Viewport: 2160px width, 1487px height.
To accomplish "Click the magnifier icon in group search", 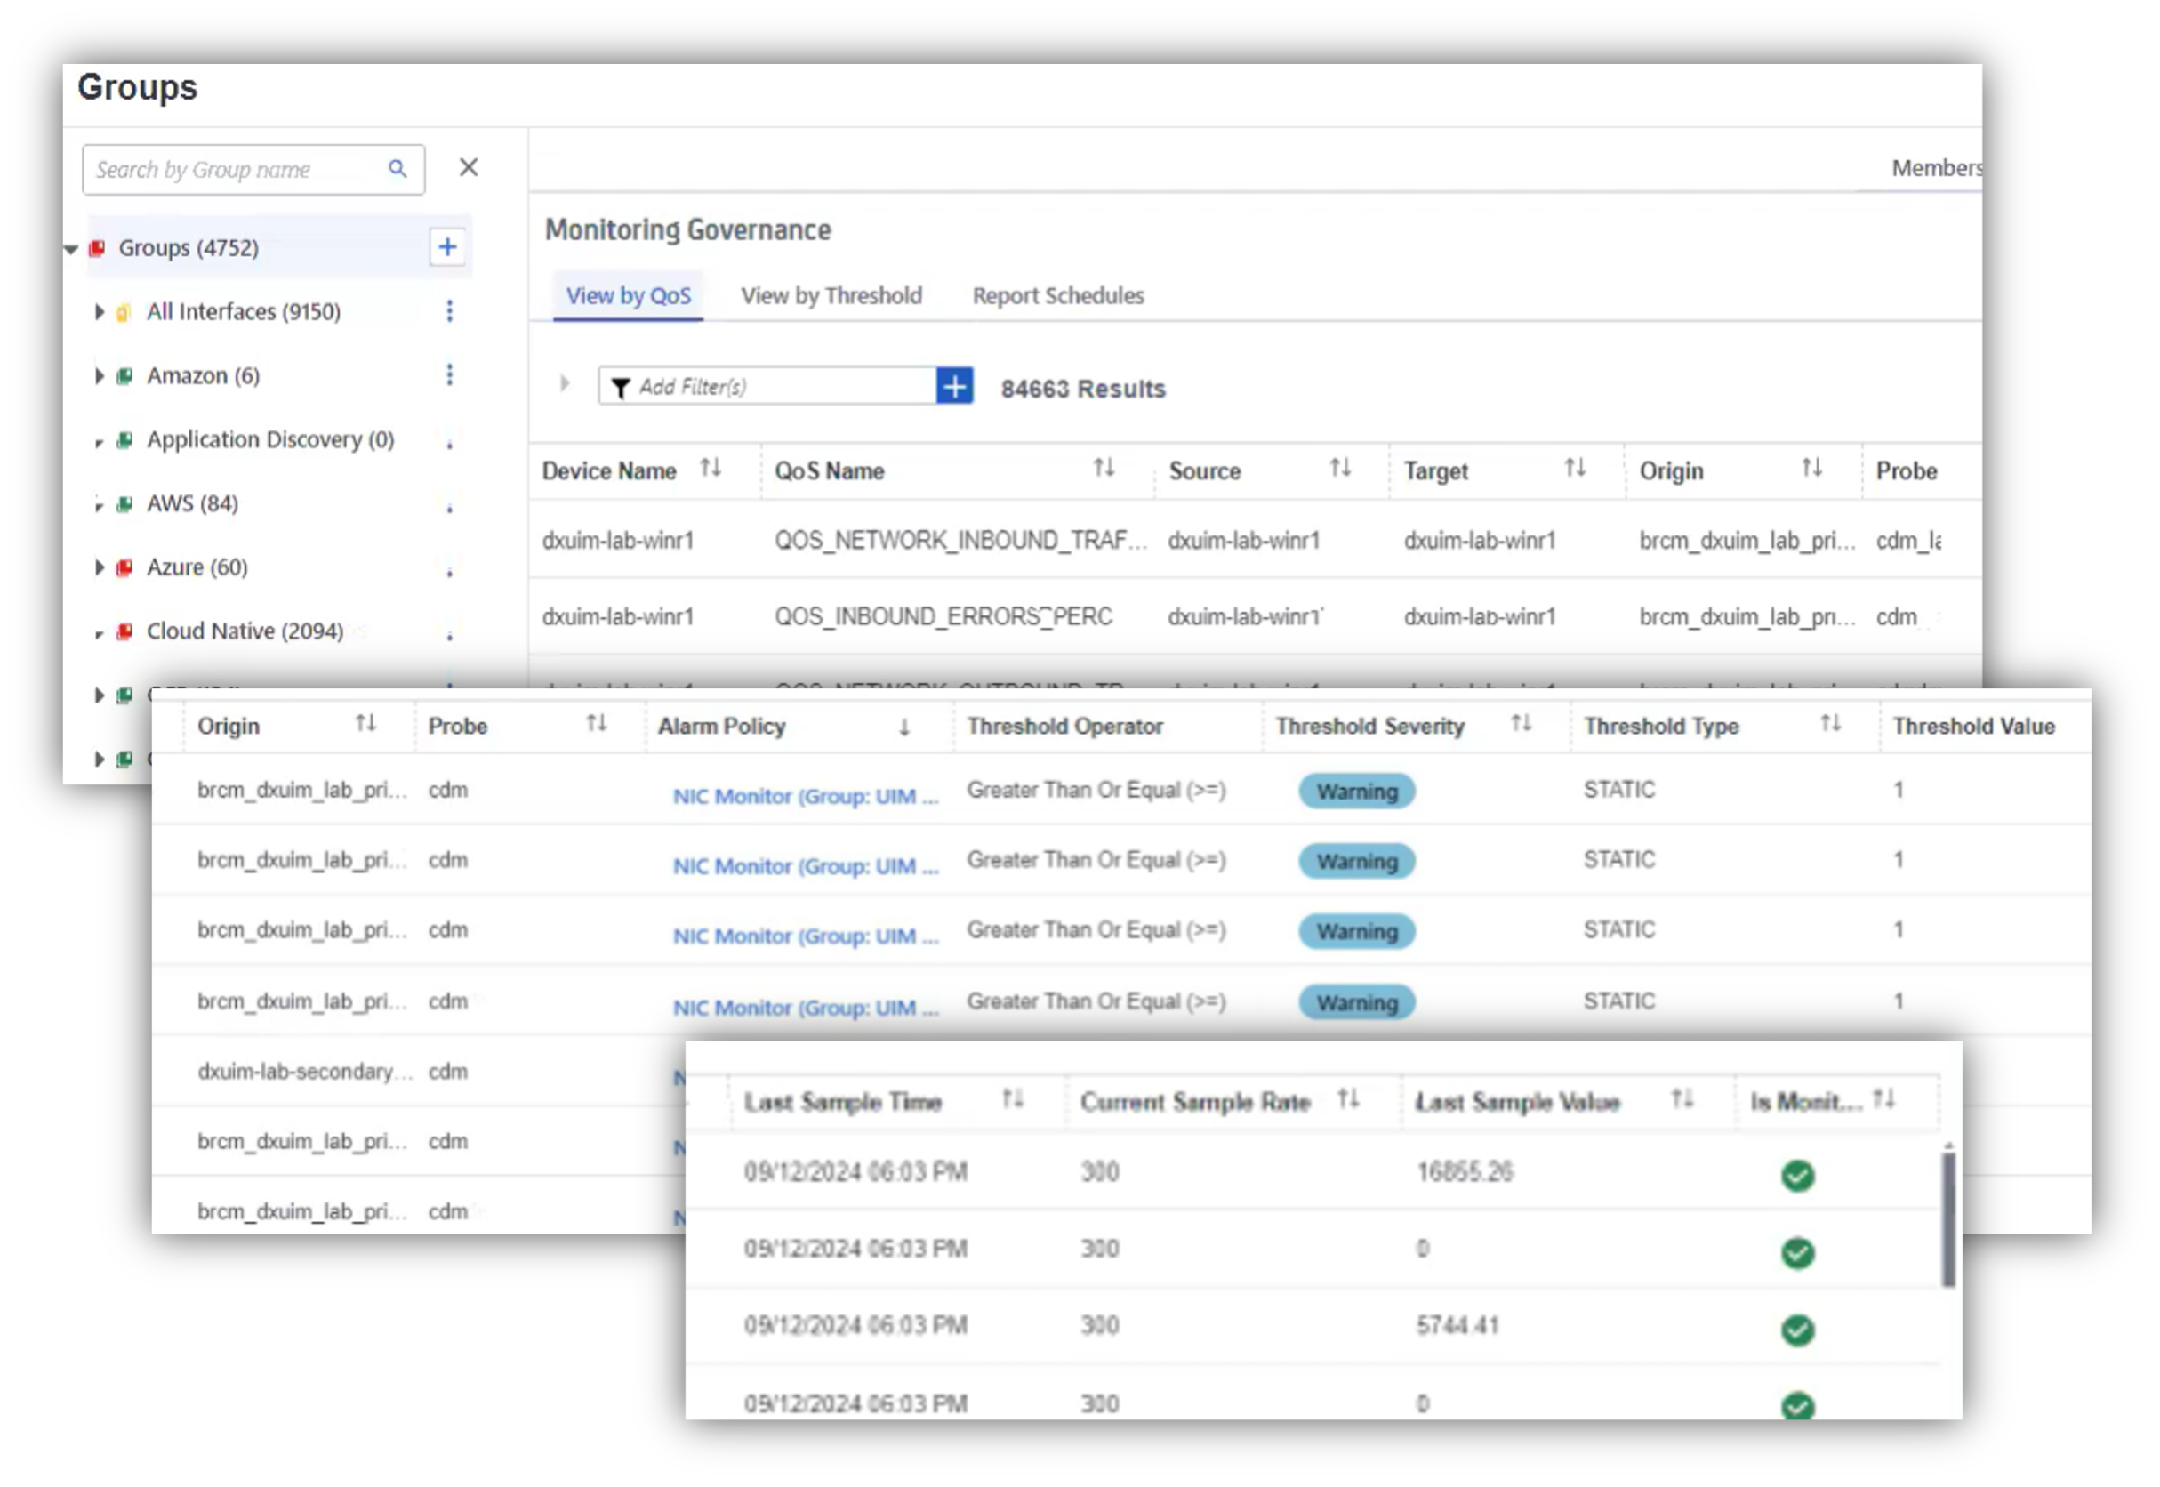I will [x=398, y=169].
